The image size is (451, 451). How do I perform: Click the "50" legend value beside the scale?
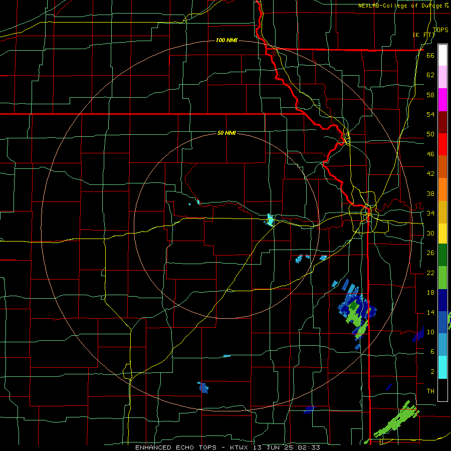click(x=430, y=134)
